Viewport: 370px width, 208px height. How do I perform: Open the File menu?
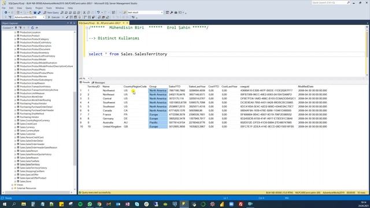point(3,8)
